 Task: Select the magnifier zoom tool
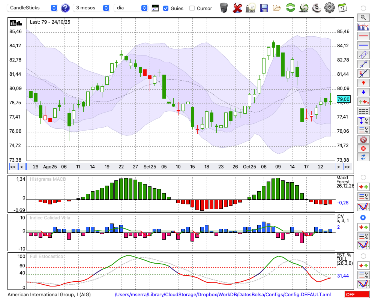363,18
